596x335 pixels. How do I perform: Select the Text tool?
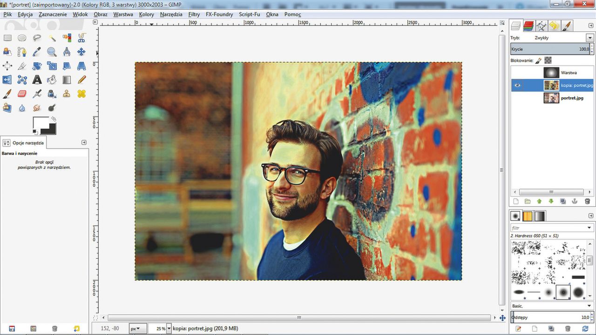pos(37,80)
